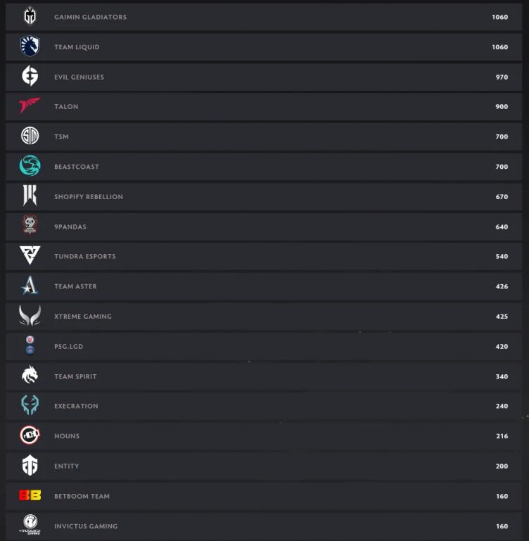This screenshot has width=529, height=541.
Task: Click the Team Aster name link
Action: [75, 286]
